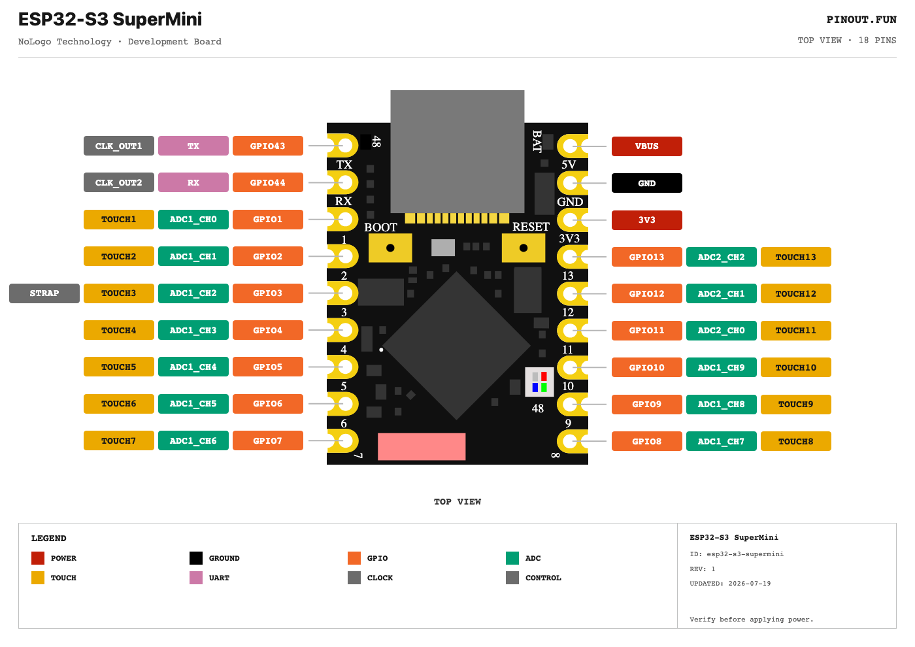Click the pin 8 pad on the board
The image size is (915, 647).
coord(571,441)
